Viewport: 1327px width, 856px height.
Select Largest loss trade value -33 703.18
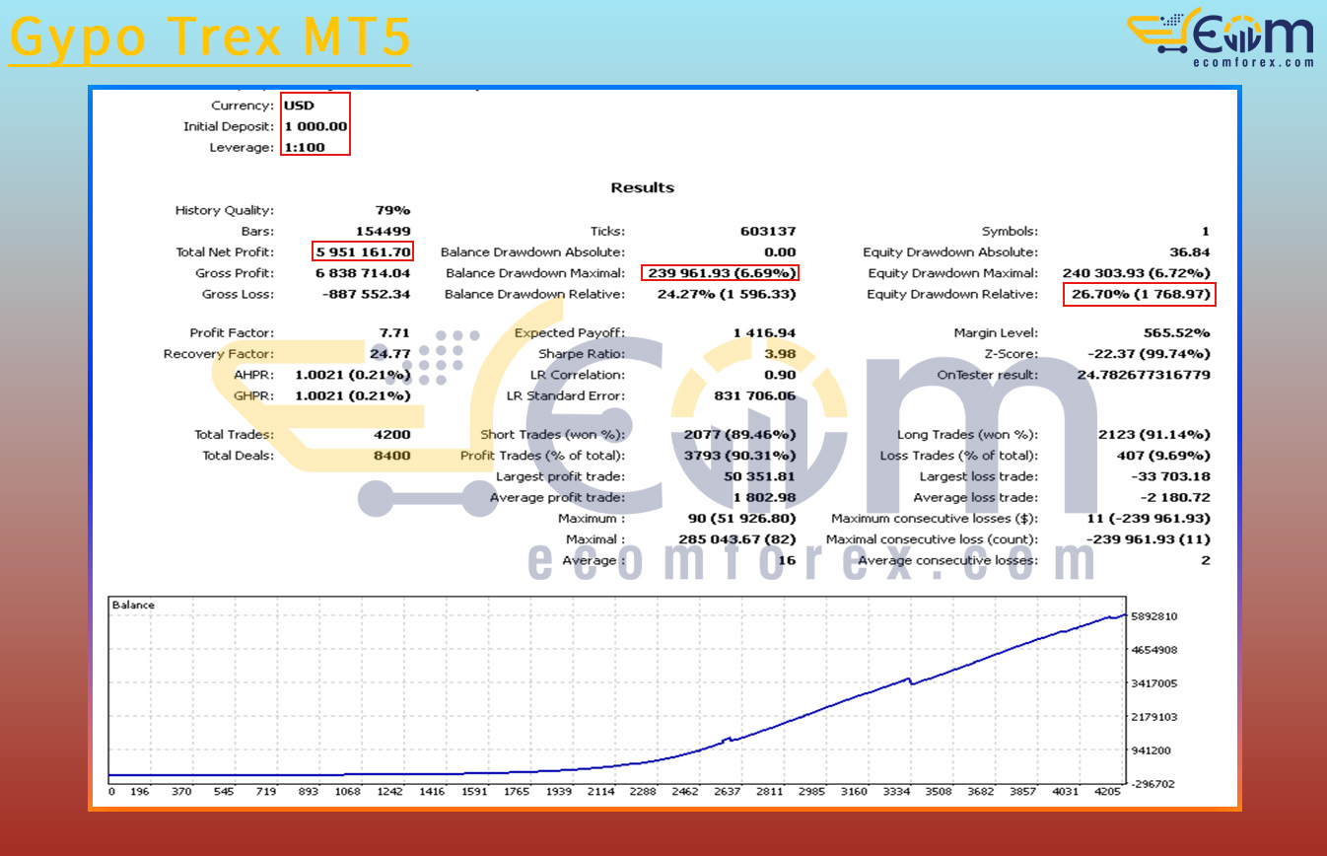(x=1170, y=477)
